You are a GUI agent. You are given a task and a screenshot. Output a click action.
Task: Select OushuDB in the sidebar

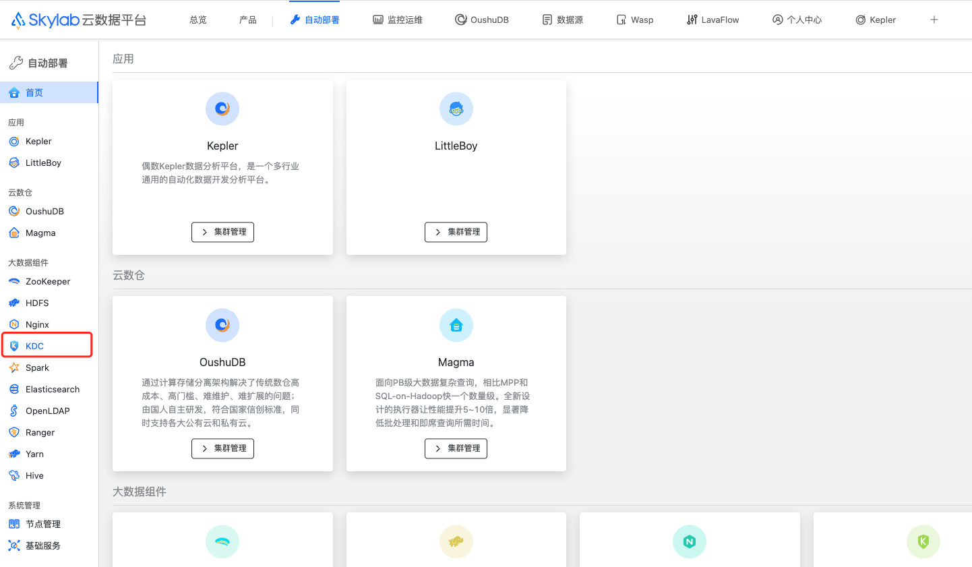tap(49, 211)
